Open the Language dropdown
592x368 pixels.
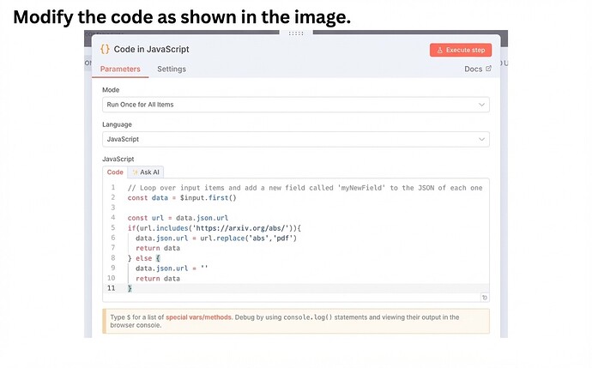pos(295,139)
